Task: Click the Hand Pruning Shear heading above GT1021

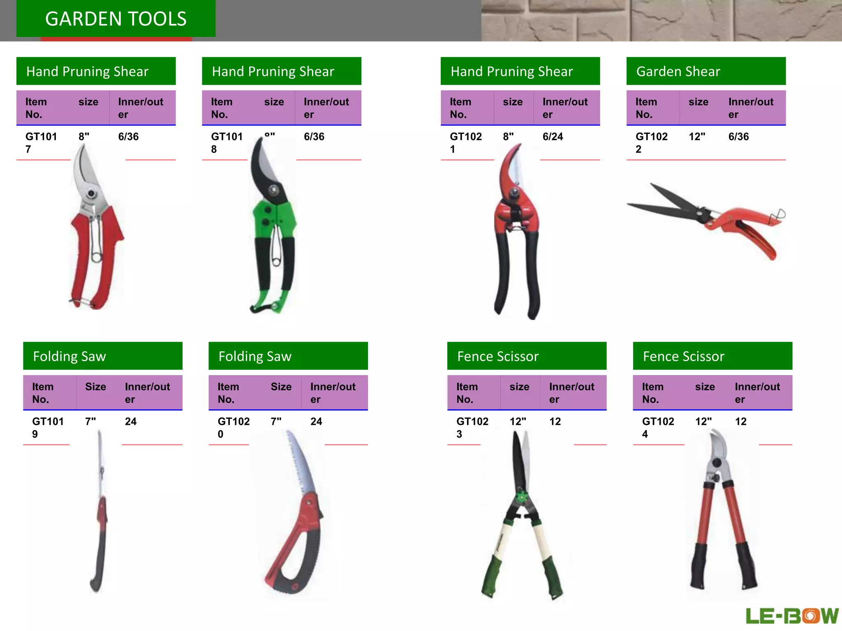Action: pyautogui.click(x=520, y=71)
